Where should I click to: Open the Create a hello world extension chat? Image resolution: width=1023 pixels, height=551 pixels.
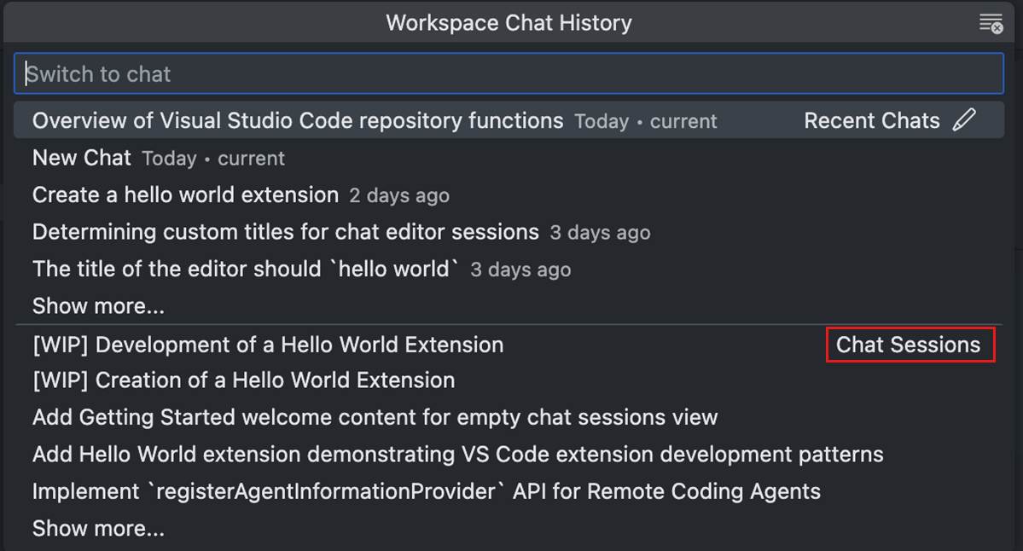pos(184,194)
